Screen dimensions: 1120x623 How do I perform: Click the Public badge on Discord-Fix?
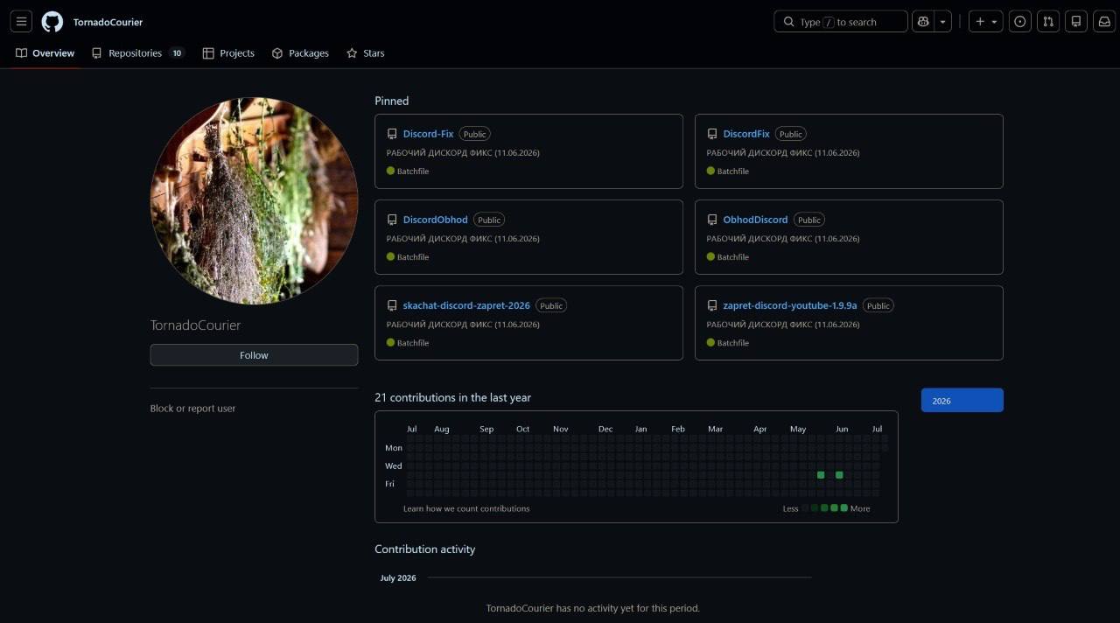pyautogui.click(x=475, y=134)
